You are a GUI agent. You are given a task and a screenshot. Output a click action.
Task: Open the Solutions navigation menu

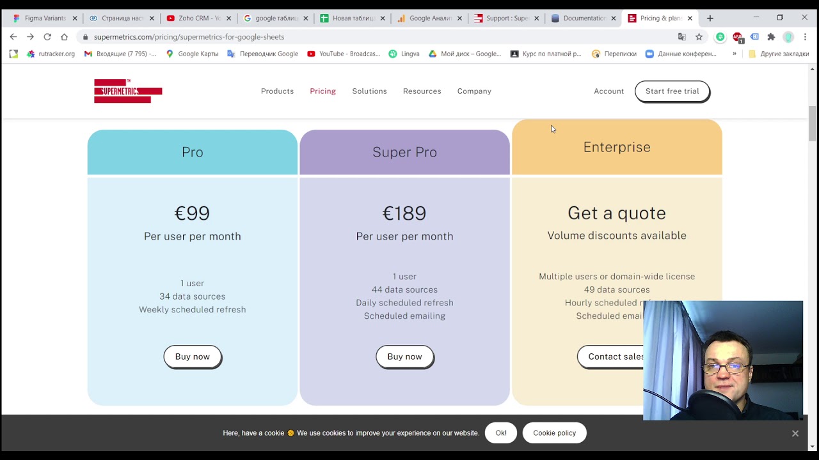tap(369, 91)
